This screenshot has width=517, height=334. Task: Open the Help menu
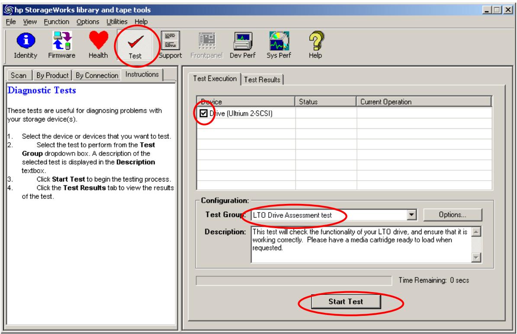tap(141, 22)
